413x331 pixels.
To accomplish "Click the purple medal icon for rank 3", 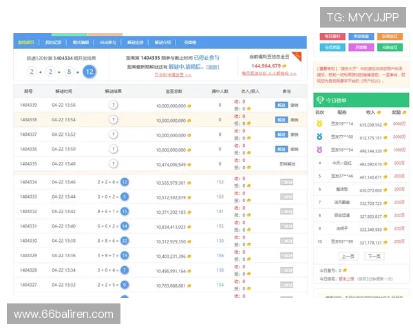I will [x=319, y=150].
